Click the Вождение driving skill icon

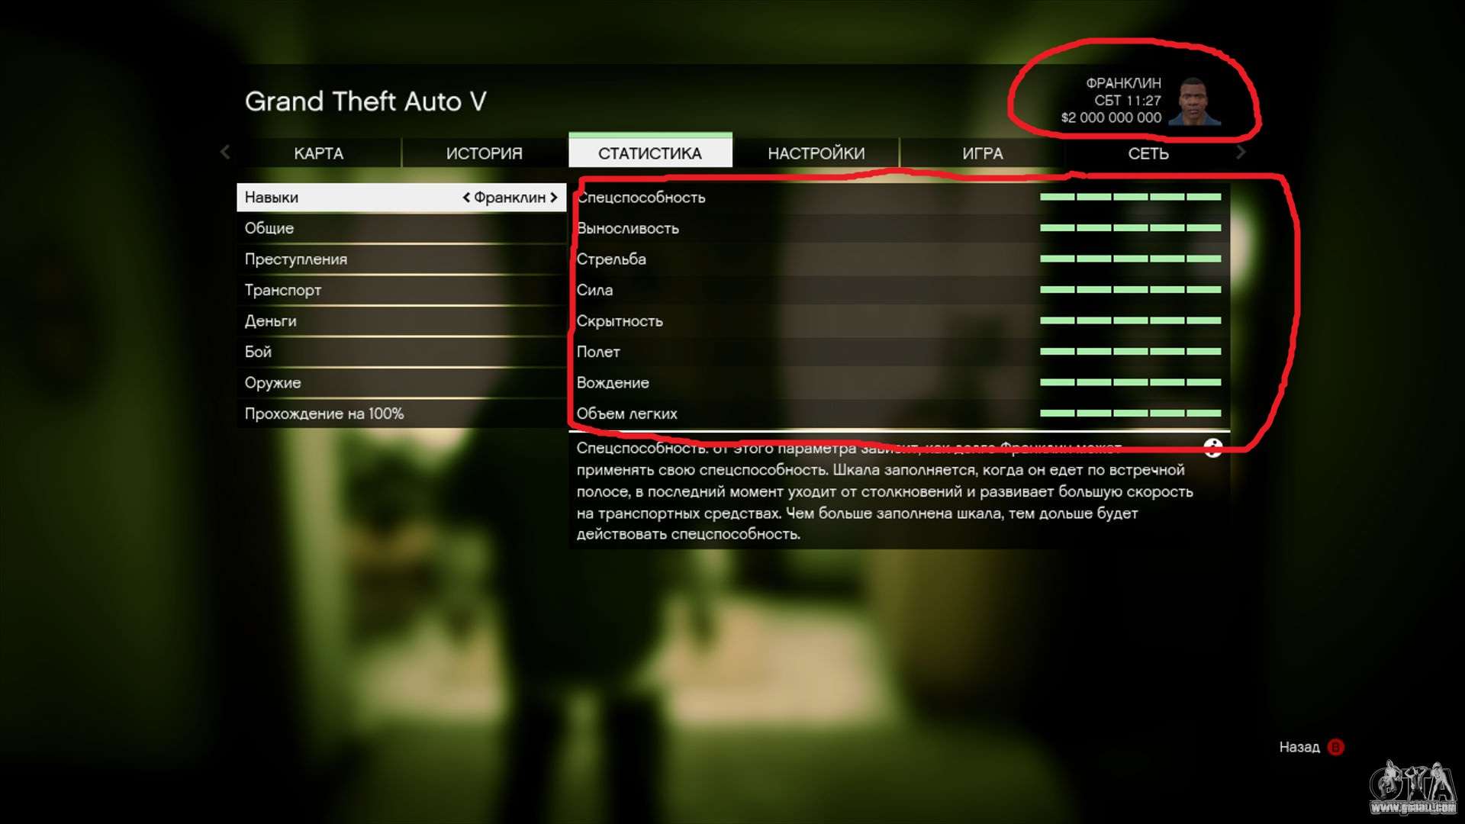pyautogui.click(x=613, y=382)
